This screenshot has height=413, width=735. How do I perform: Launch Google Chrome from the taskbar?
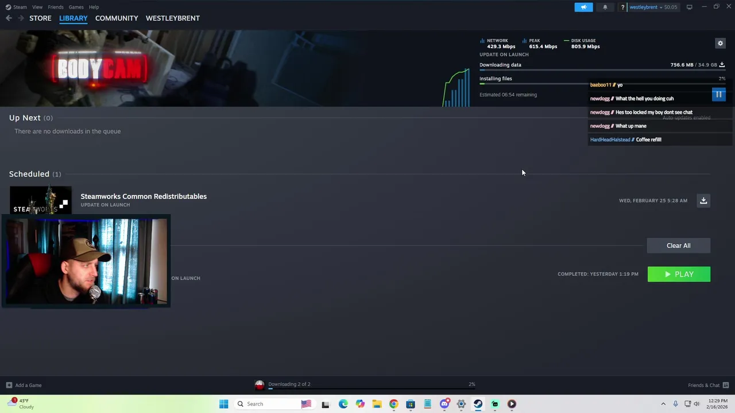point(393,404)
